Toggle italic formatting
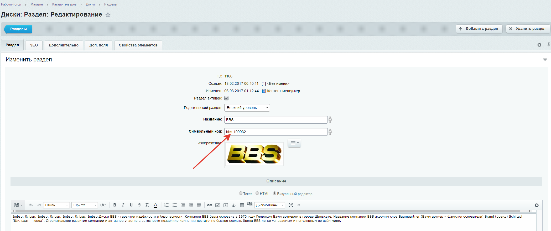This screenshot has width=551, height=231. coord(123,205)
